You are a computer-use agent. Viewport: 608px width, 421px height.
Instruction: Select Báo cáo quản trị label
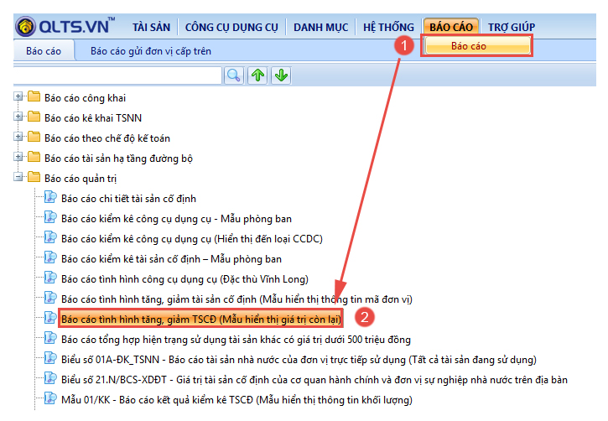81,179
